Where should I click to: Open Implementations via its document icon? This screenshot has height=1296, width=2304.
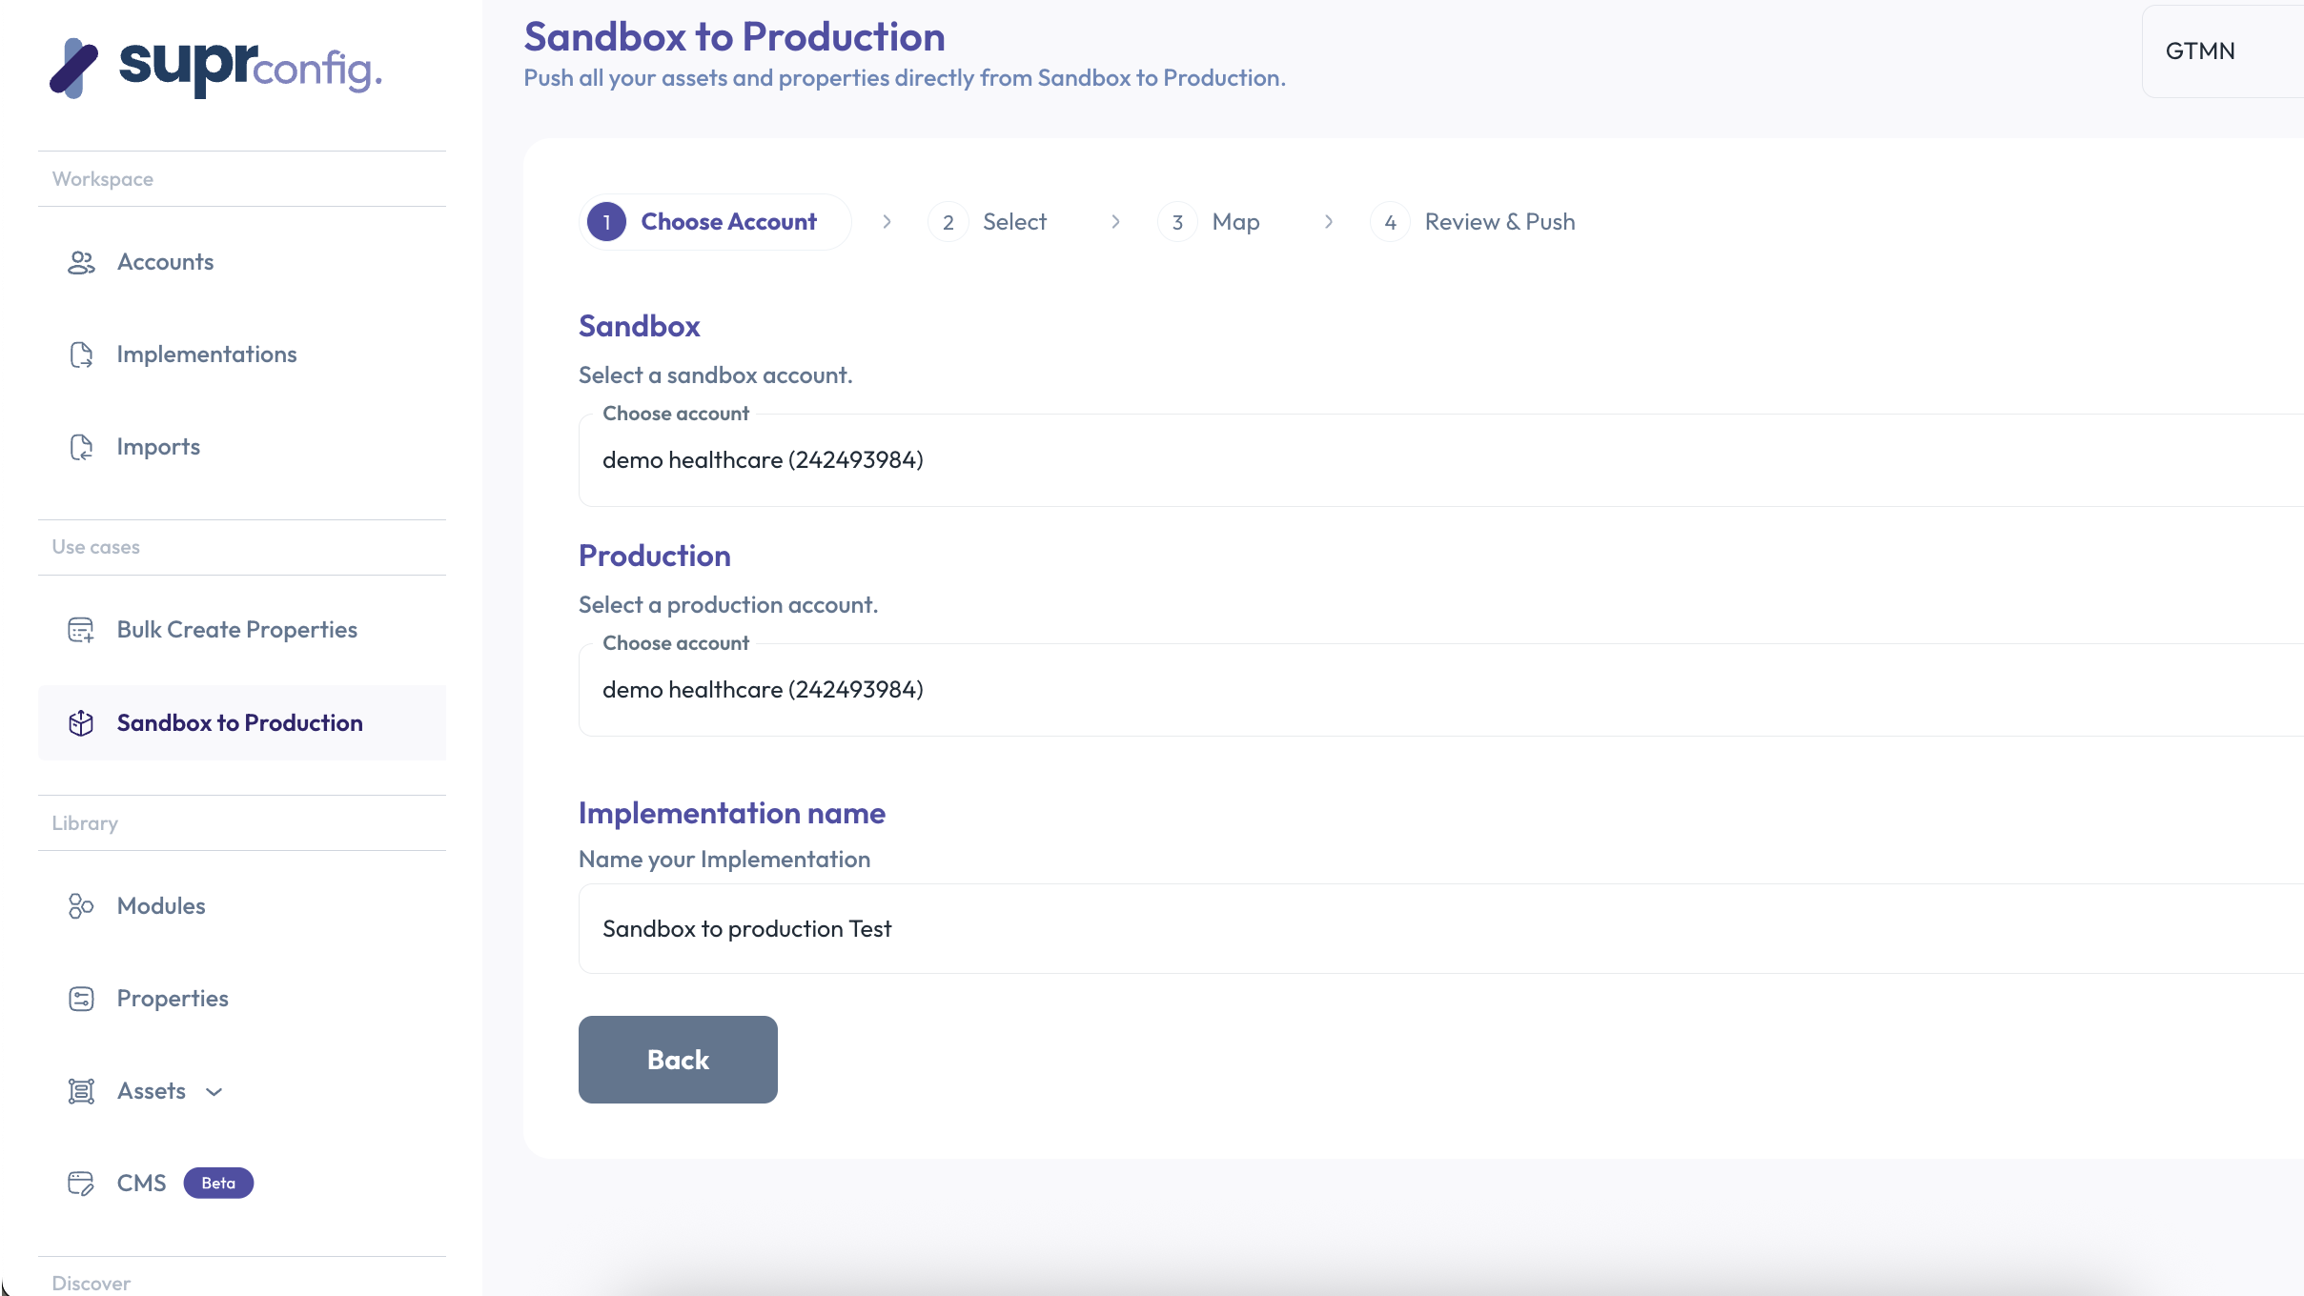tap(81, 354)
